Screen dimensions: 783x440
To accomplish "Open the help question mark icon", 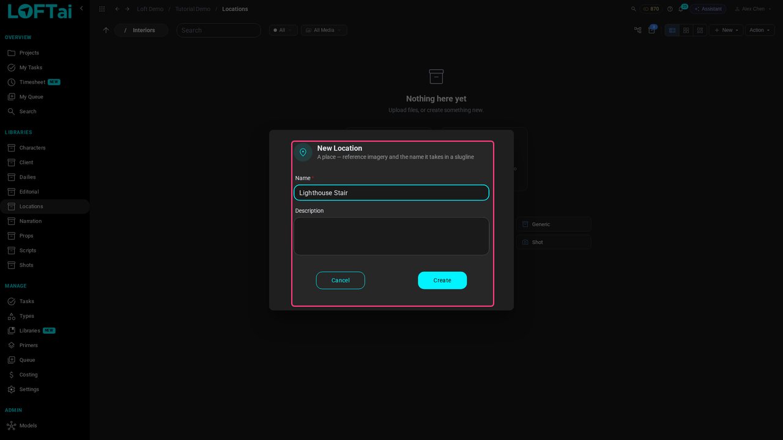I will [670, 9].
